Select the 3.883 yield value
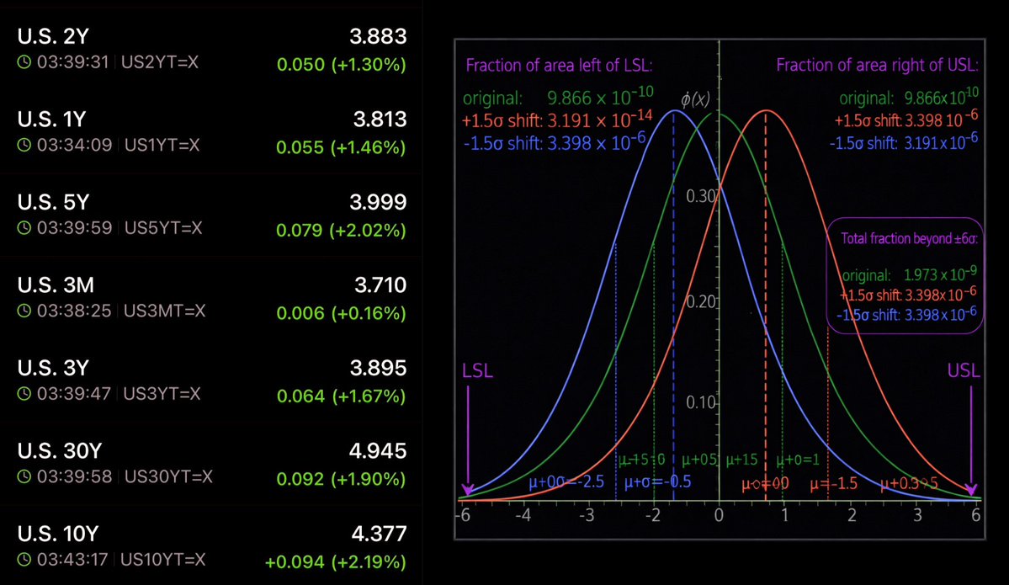The width and height of the screenshot is (1009, 585). [378, 37]
